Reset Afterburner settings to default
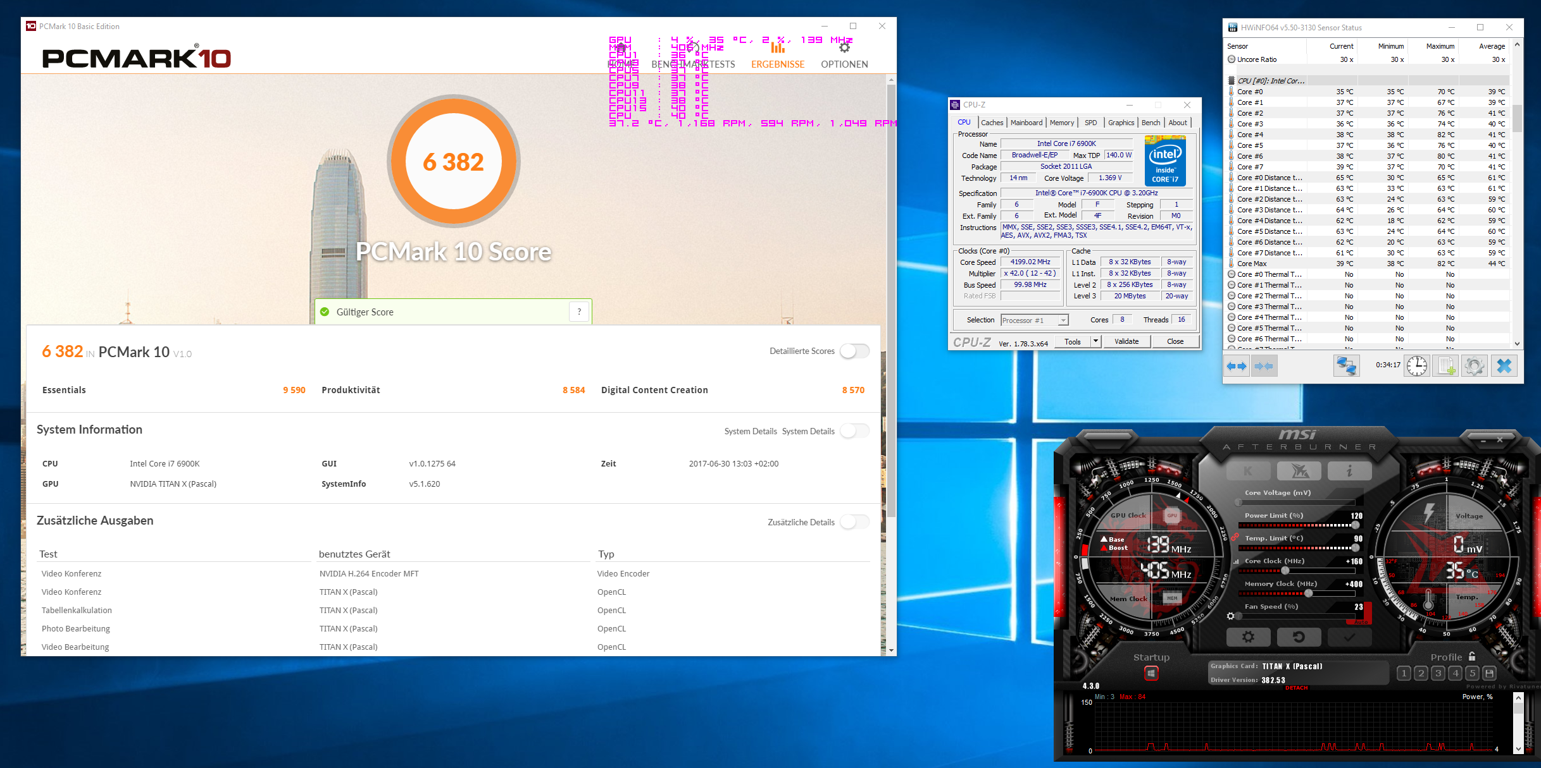This screenshot has height=768, width=1541. point(1298,637)
